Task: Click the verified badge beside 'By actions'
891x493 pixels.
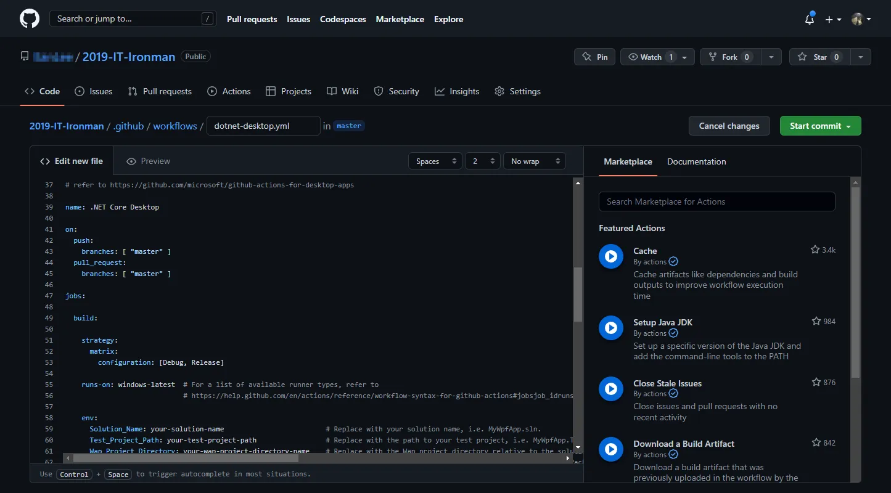Action: pos(673,261)
